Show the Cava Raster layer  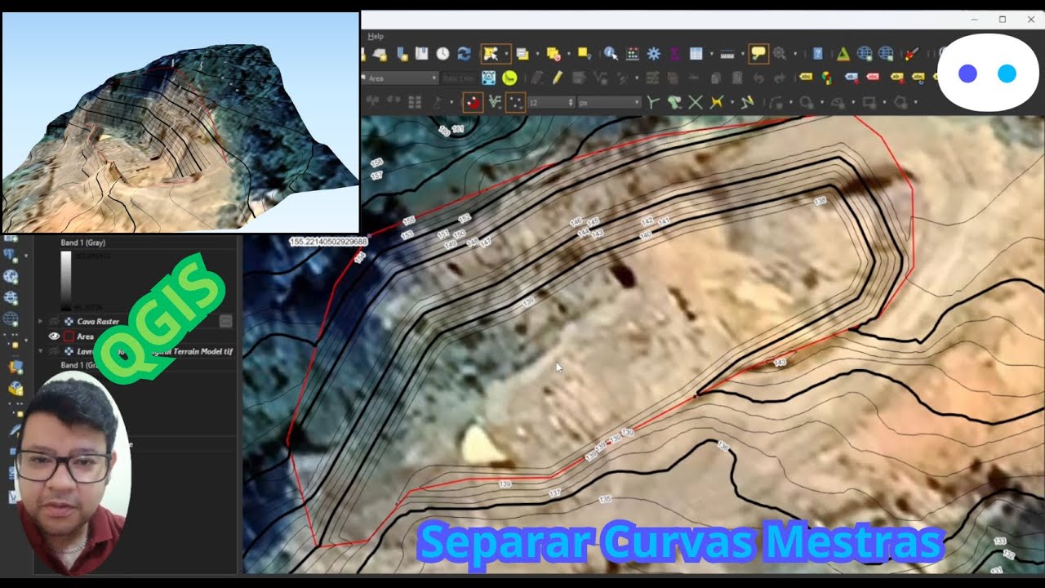[x=54, y=322]
